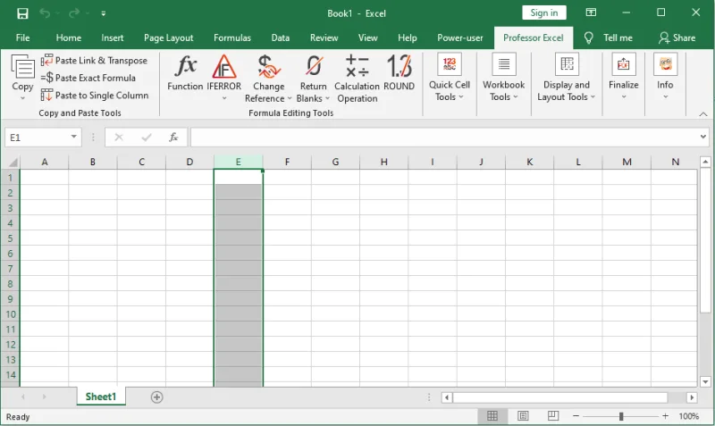Open the Review tab
Screen dimensions: 715x426
[324, 38]
